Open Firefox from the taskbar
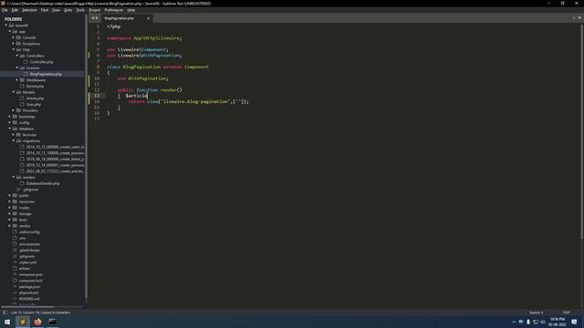The width and height of the screenshot is (584, 328). pyautogui.click(x=37, y=322)
